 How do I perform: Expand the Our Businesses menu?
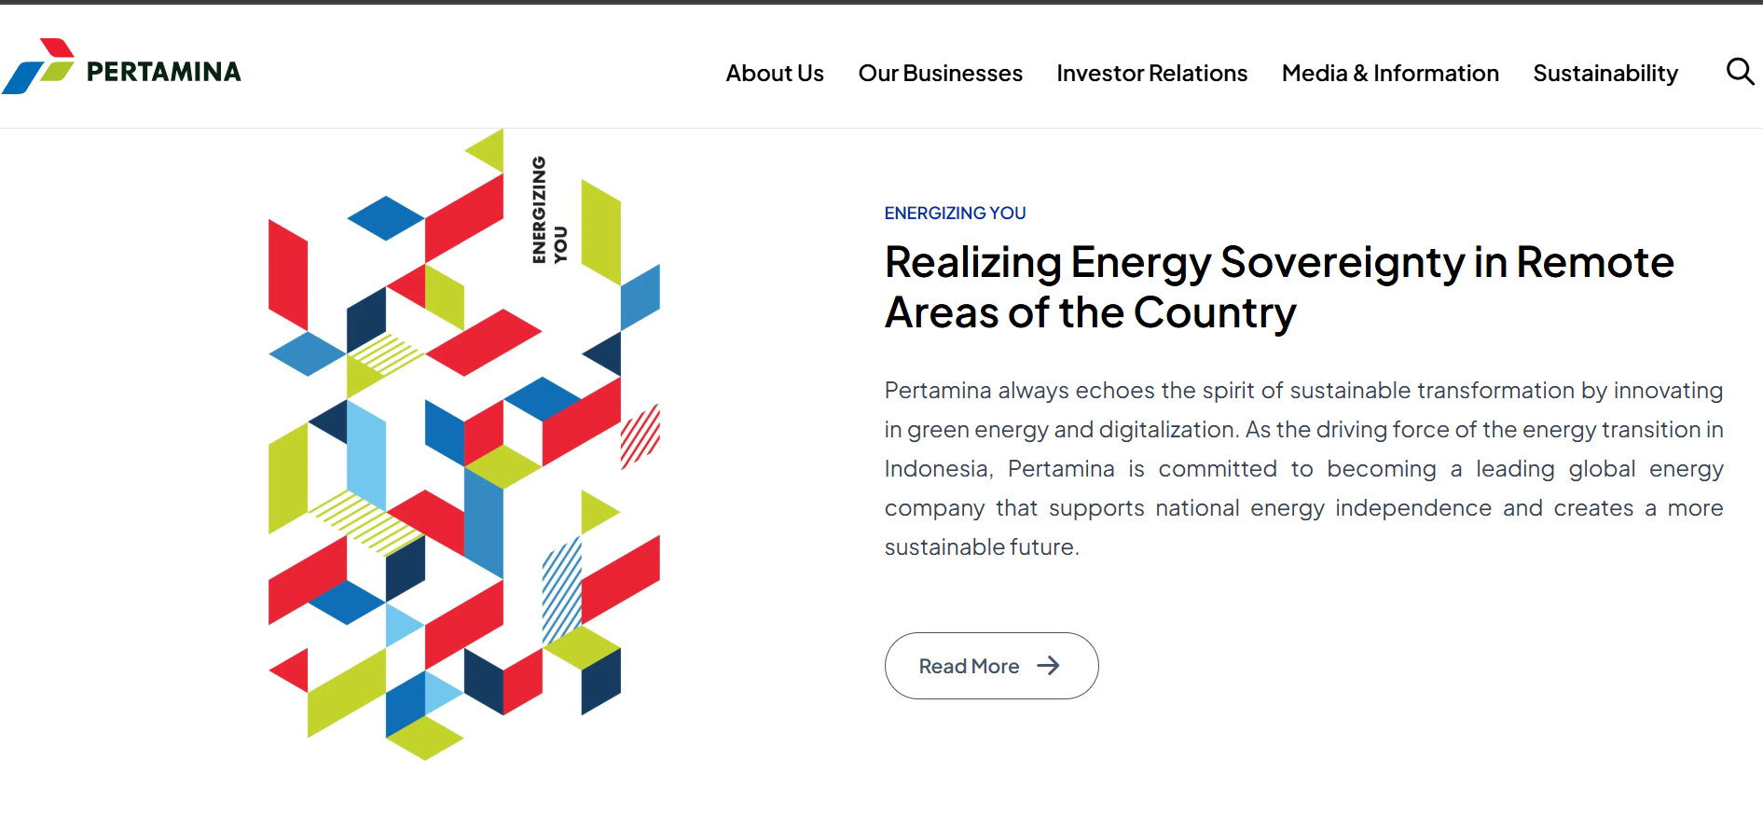(940, 73)
